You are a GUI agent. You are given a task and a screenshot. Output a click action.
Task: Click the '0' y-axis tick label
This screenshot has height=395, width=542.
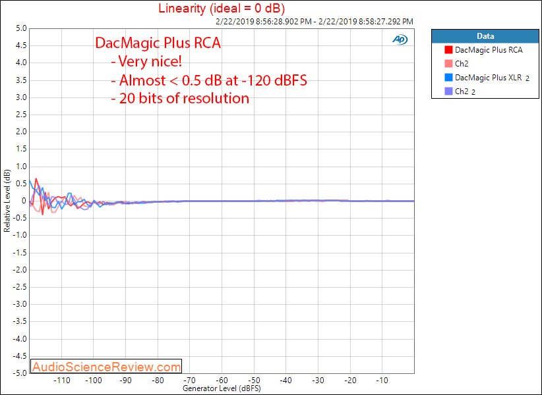[x=24, y=201]
